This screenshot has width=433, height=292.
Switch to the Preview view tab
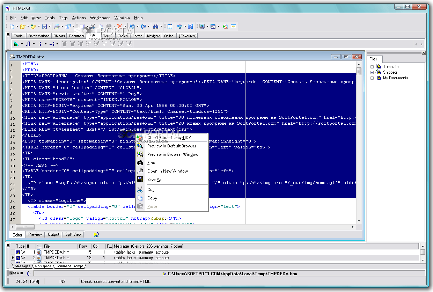click(35, 234)
